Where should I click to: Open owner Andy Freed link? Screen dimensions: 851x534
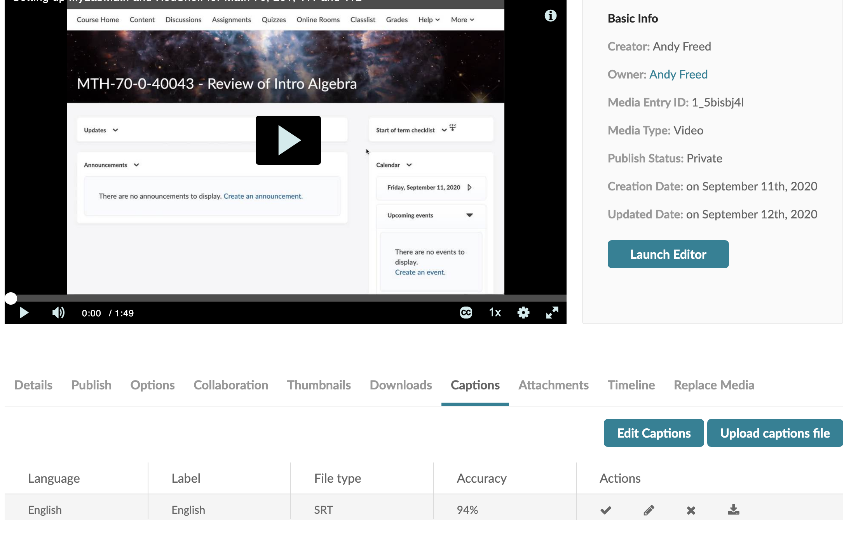678,74
